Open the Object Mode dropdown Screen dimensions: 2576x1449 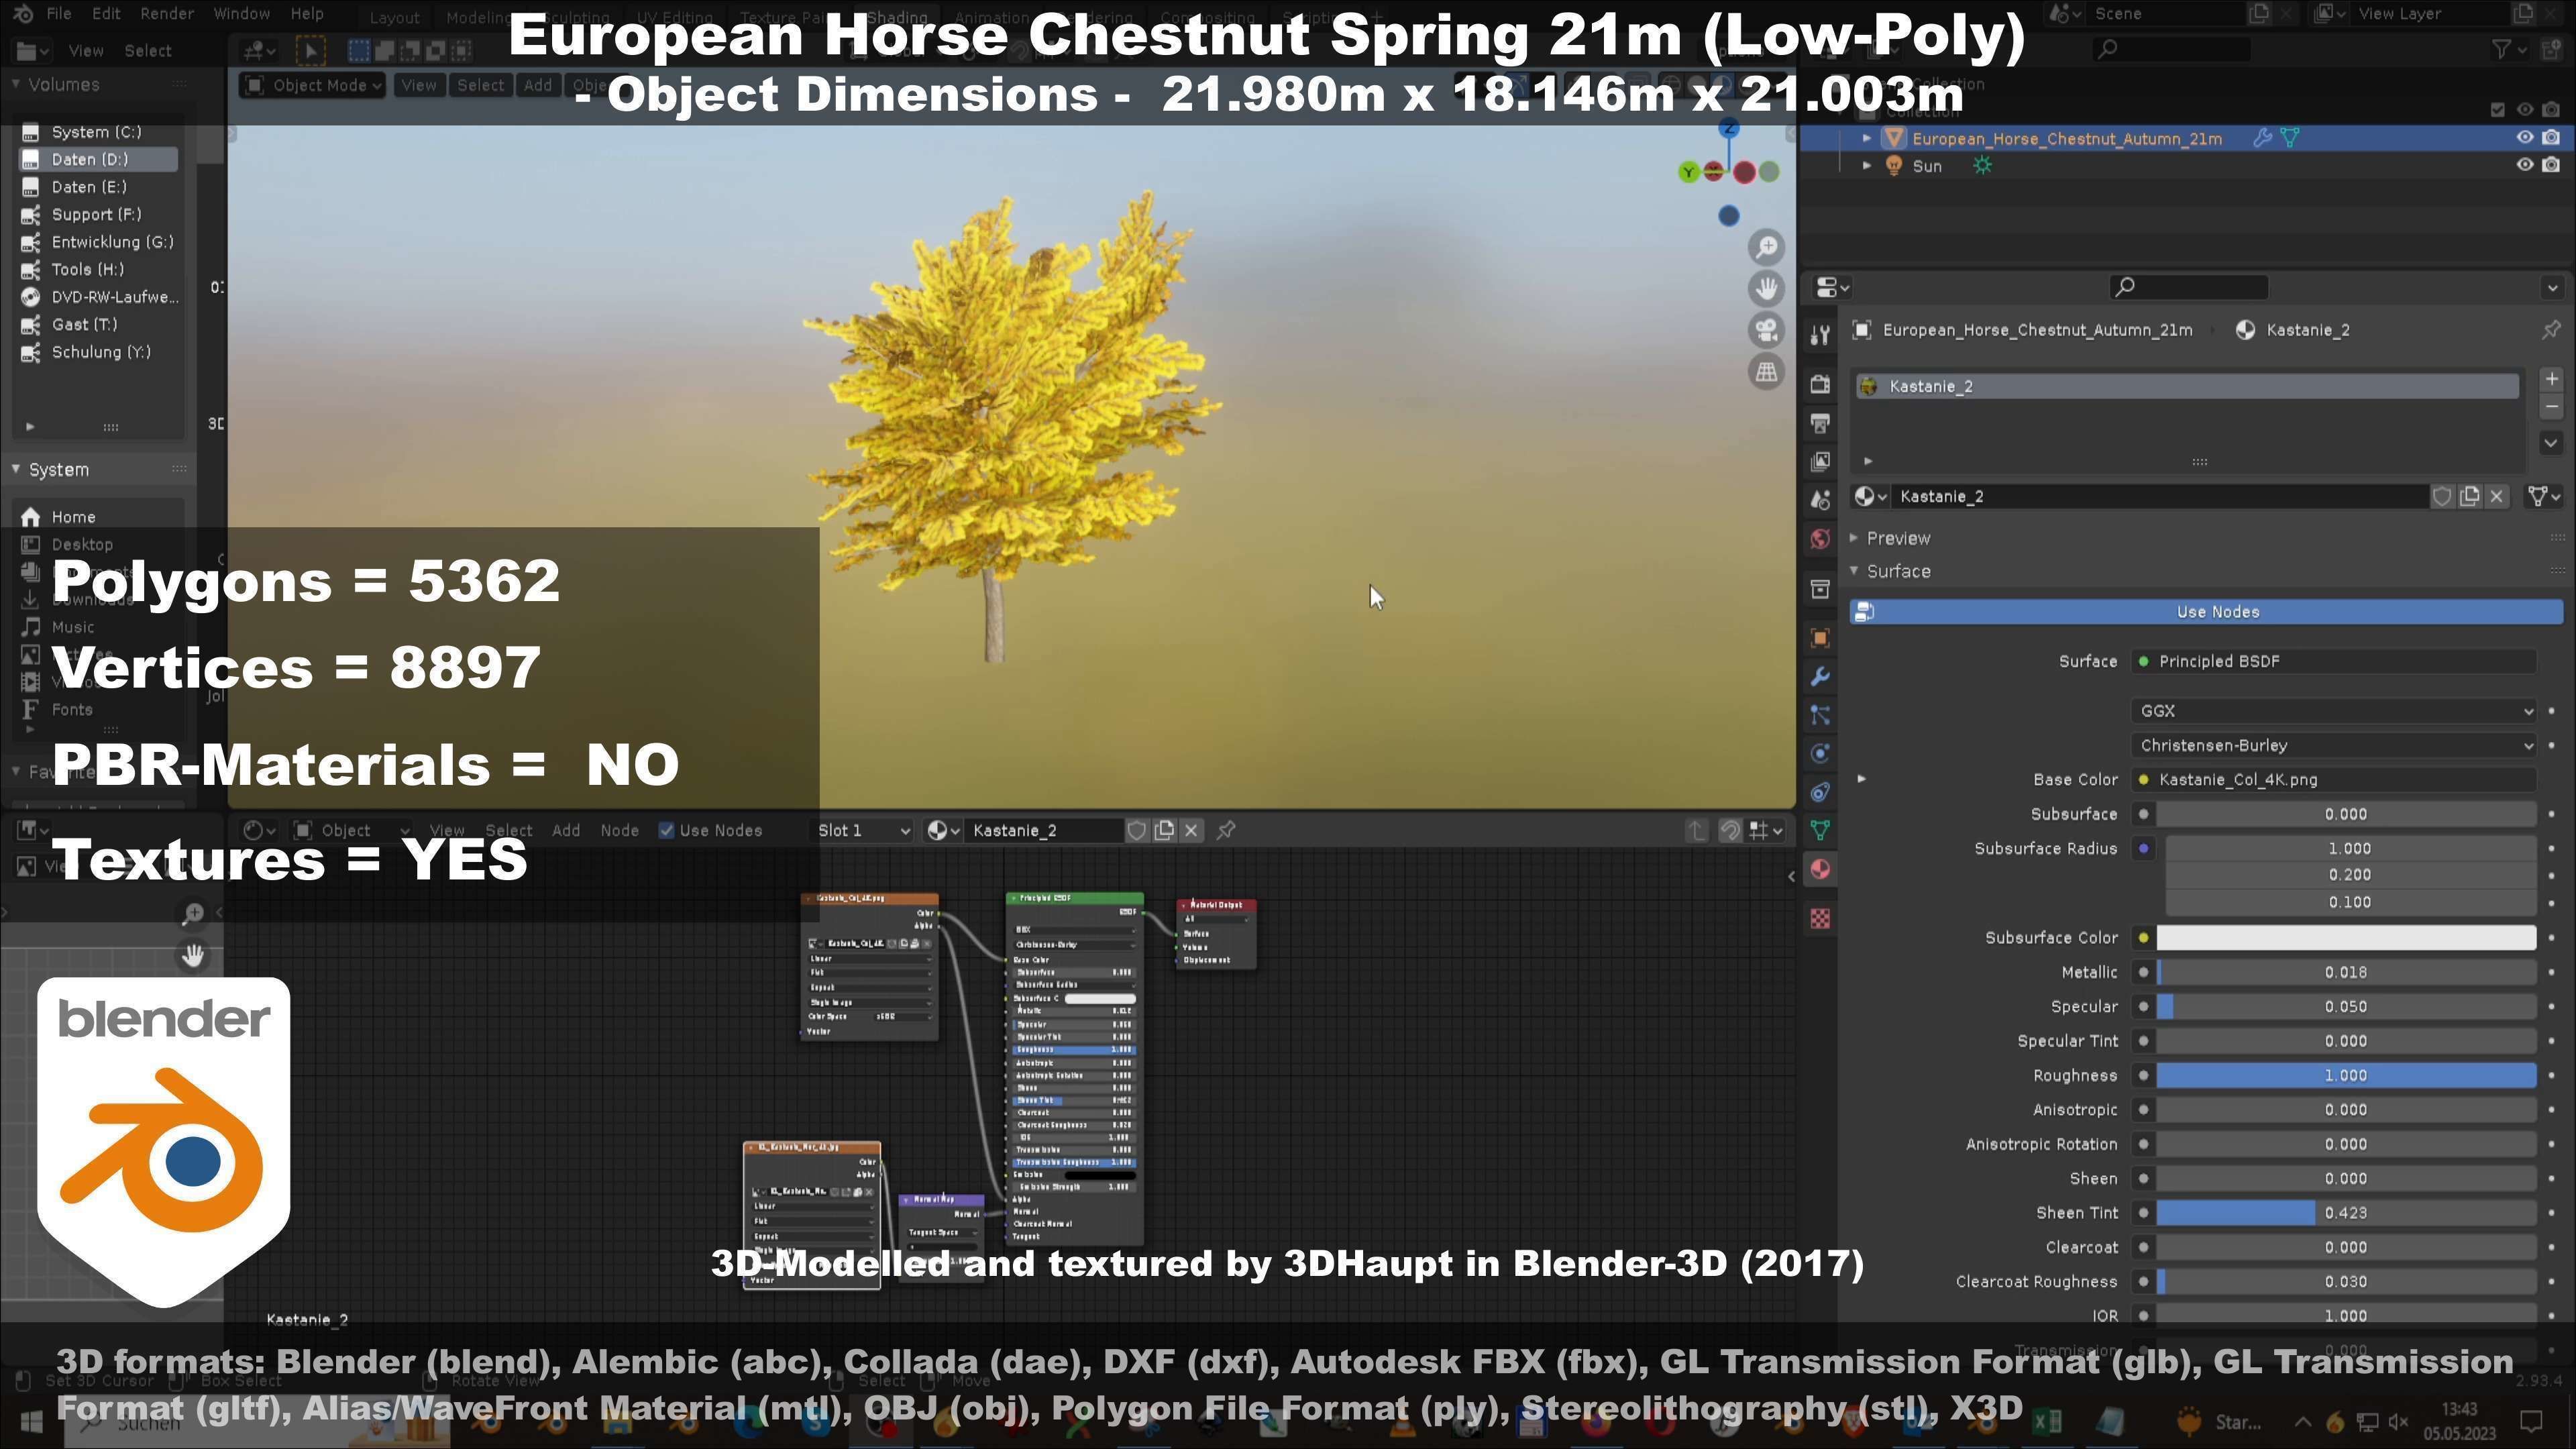point(313,86)
